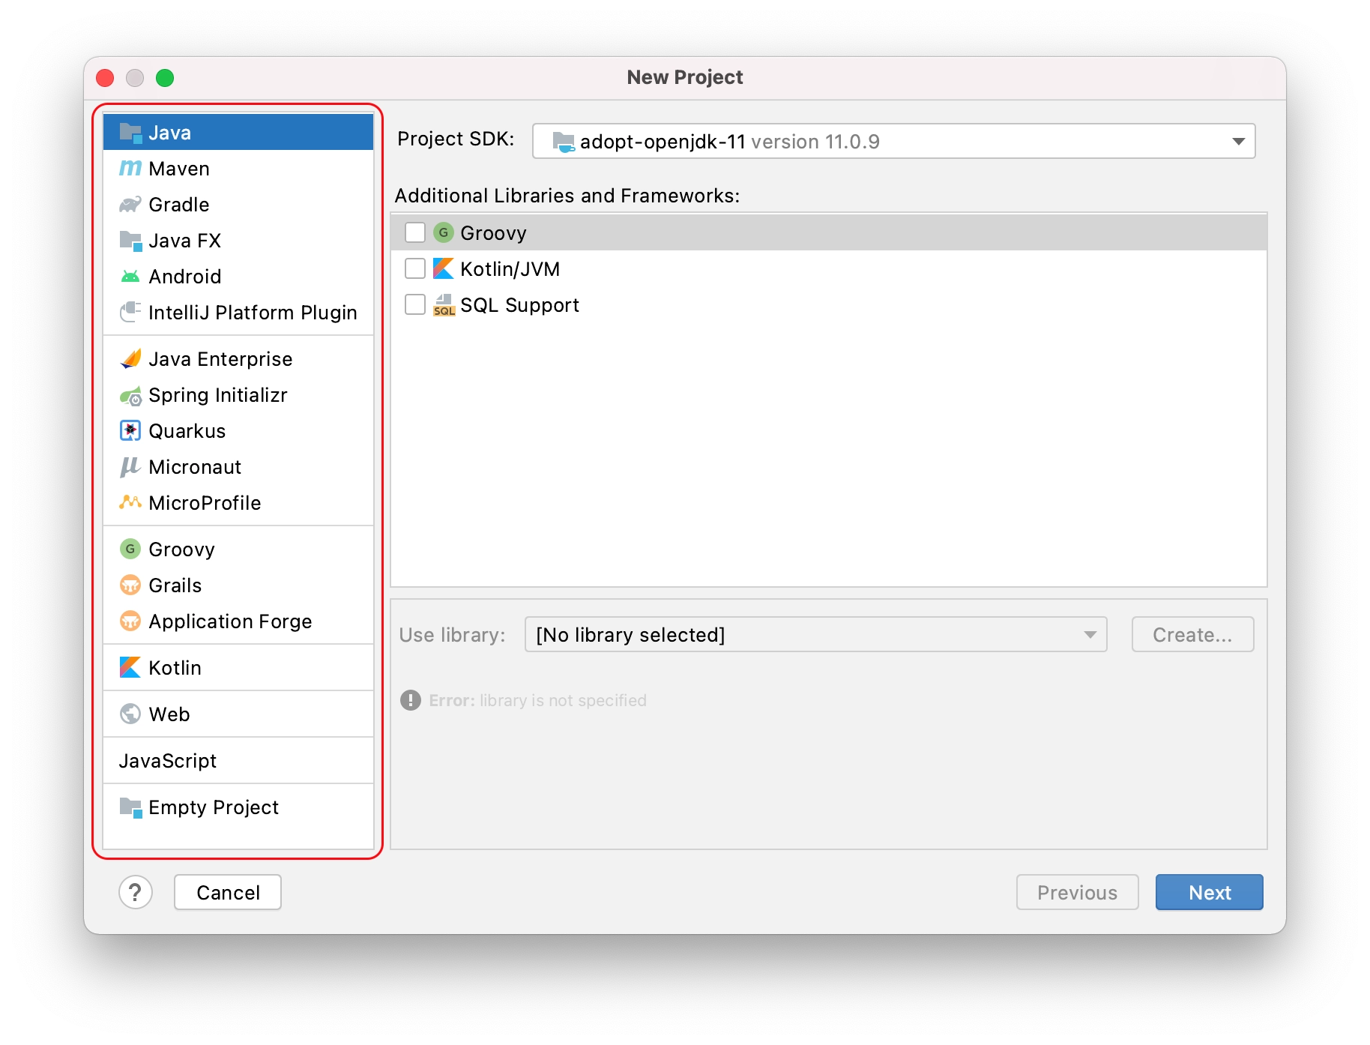Click the MicroProfile icon
This screenshot has height=1045, width=1370.
(130, 502)
